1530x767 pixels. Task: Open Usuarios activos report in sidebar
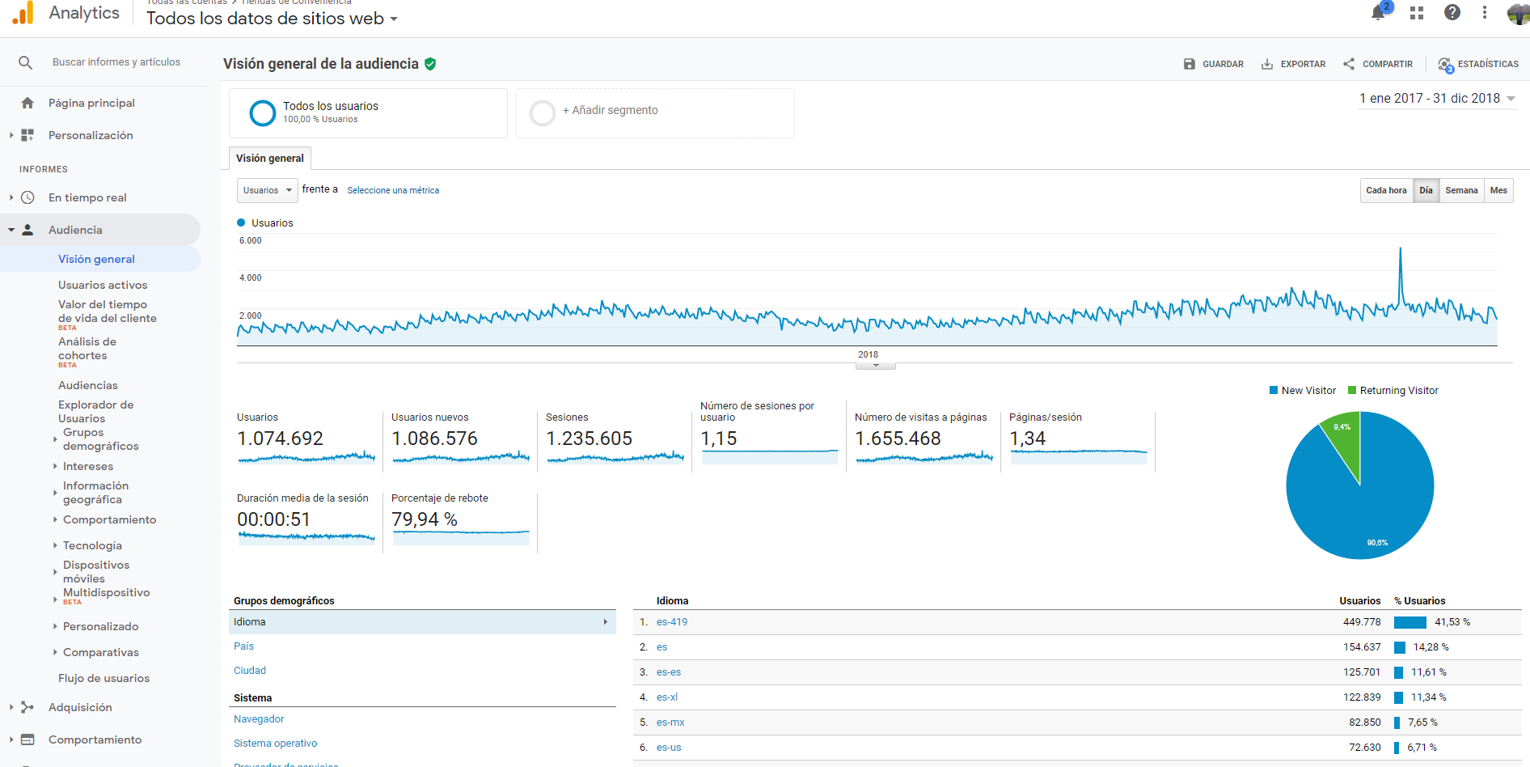pos(103,285)
